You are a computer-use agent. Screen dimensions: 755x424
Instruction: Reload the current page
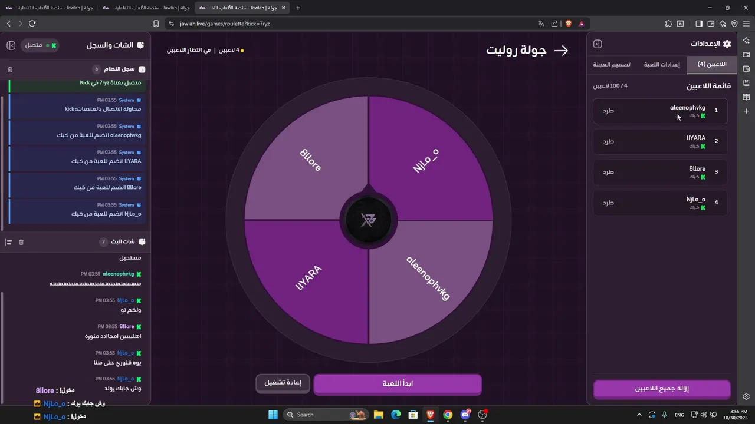32,24
